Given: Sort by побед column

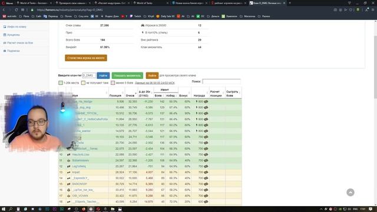Looking at the screenshot, I should [x=171, y=95].
